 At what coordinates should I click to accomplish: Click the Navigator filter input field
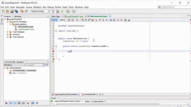[35, 65]
